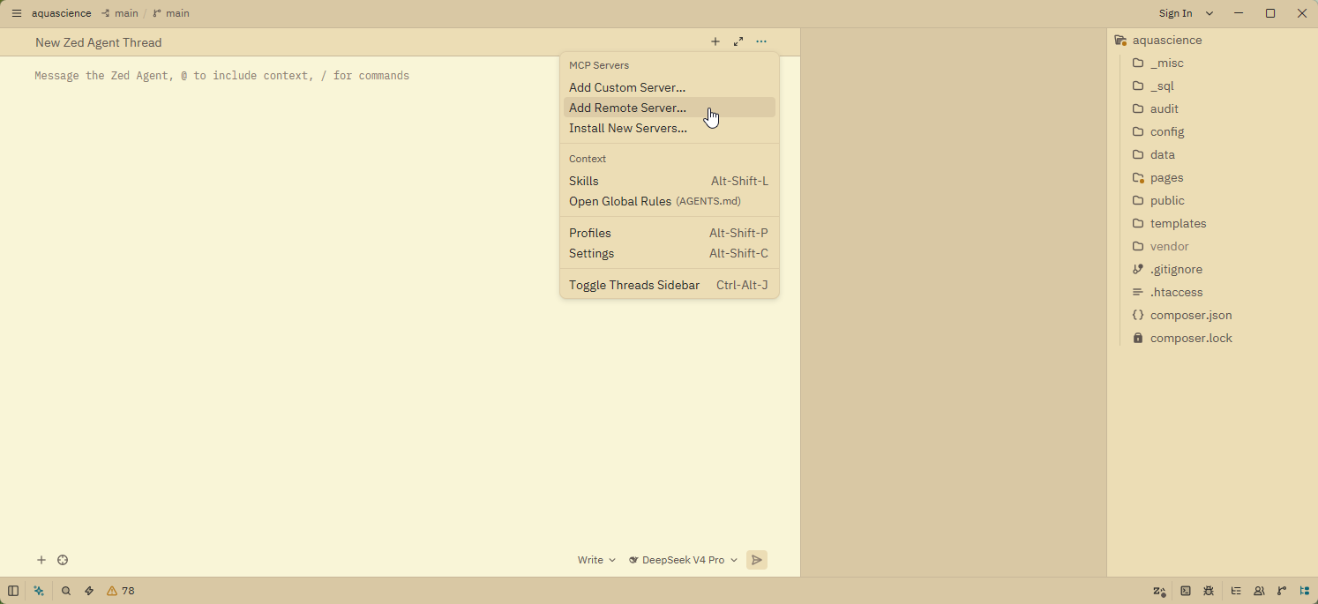Open diagnostics showing 78 warnings

point(121,591)
